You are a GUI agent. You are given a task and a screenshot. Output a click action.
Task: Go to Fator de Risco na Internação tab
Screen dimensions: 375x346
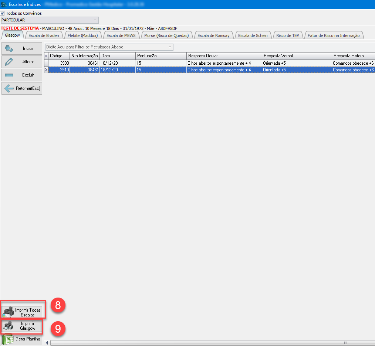(x=334, y=35)
